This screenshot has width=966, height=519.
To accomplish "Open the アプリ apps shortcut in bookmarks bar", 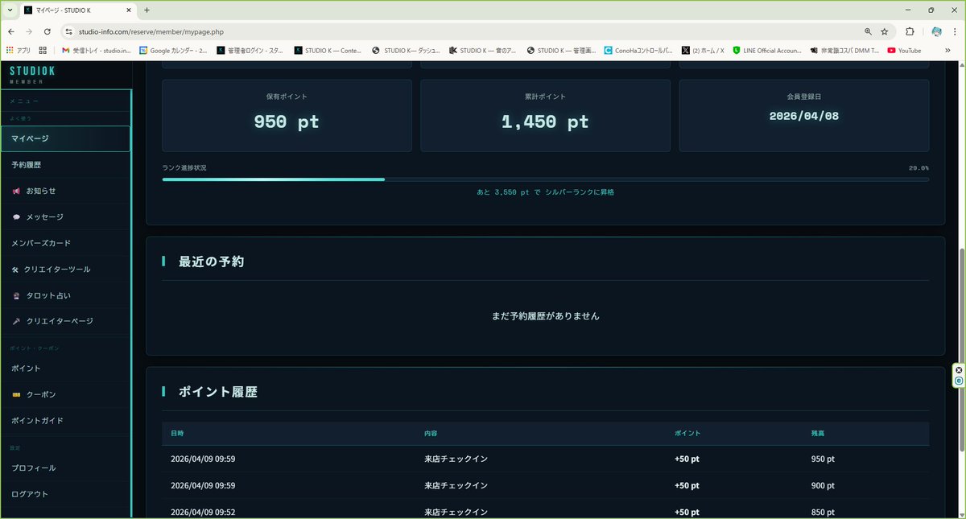I will click(18, 50).
